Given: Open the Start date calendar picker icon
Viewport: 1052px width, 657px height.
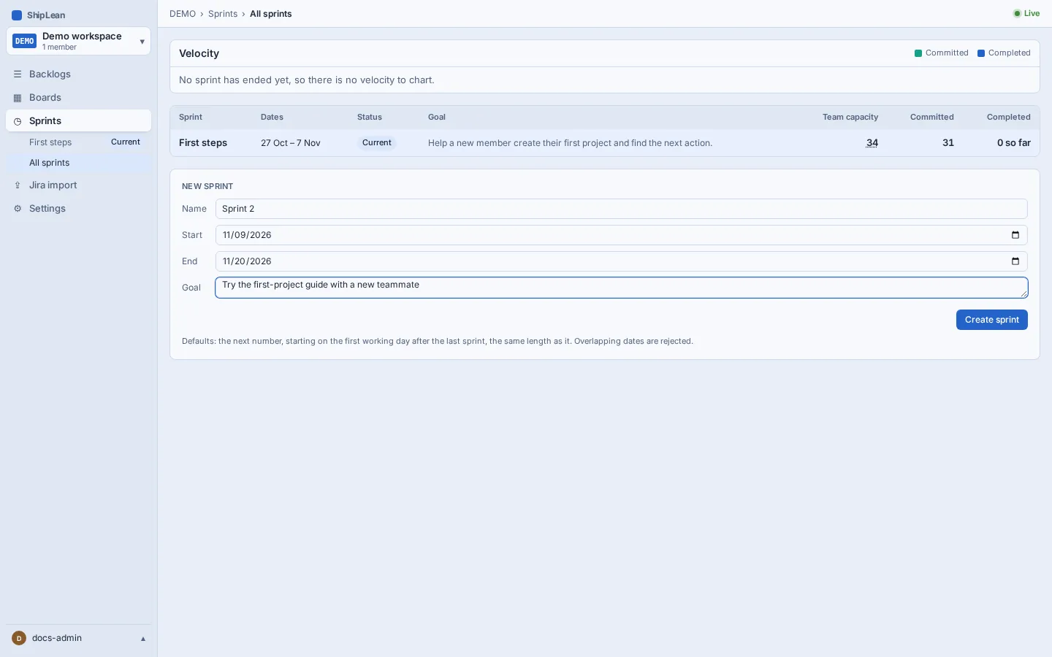Looking at the screenshot, I should [x=1015, y=235].
